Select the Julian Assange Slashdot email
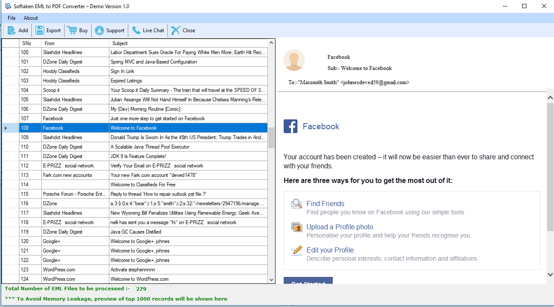 [x=135, y=100]
